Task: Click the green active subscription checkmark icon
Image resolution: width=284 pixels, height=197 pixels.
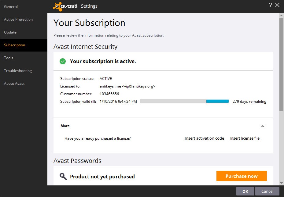Action: point(63,61)
